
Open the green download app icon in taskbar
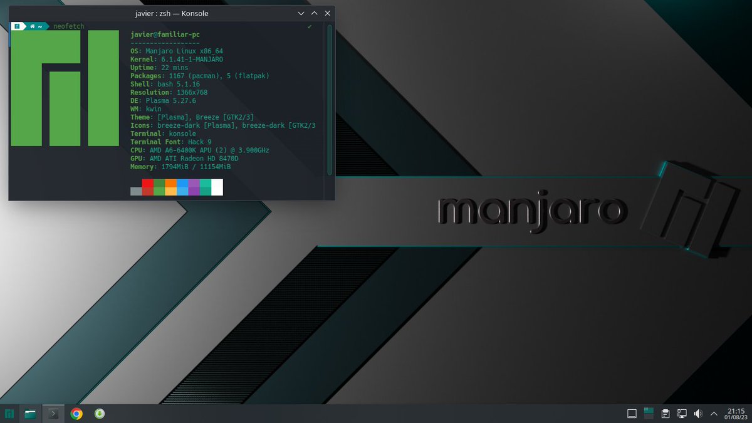[99, 414]
